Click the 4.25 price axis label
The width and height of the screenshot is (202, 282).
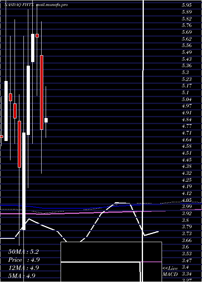coord(187,180)
